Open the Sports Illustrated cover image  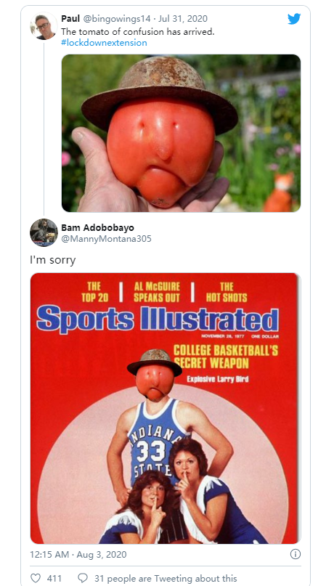coord(165,408)
